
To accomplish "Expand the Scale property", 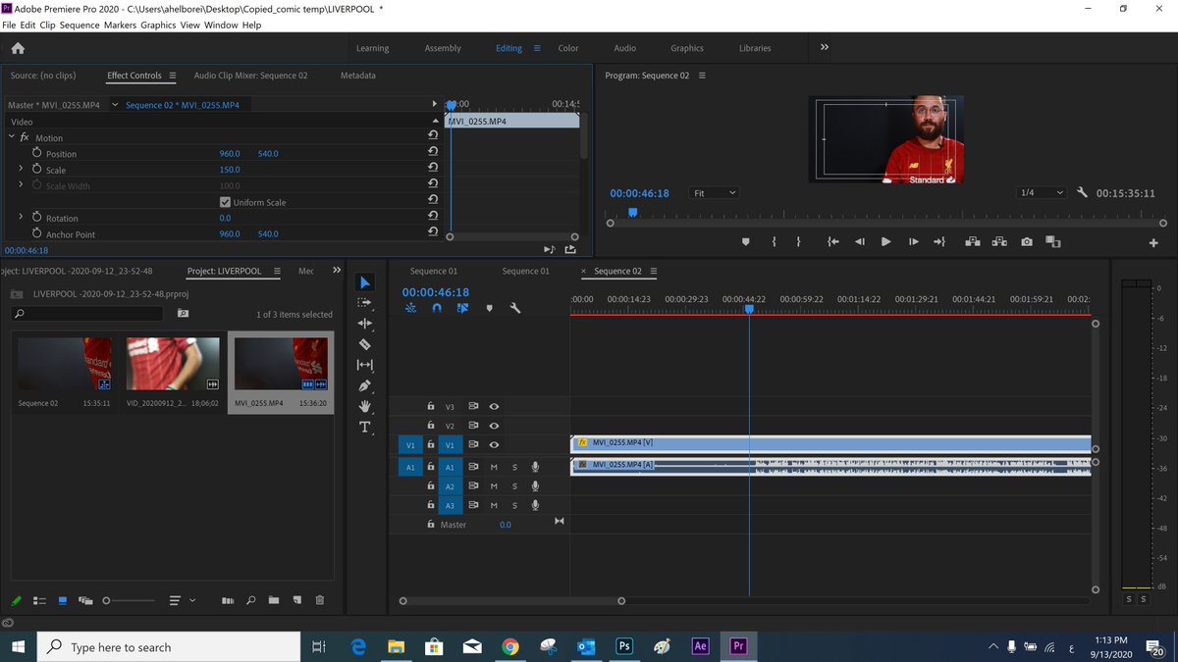I will [21, 170].
